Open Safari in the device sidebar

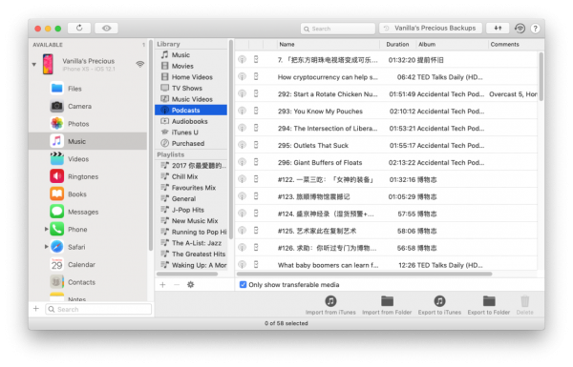(x=88, y=247)
